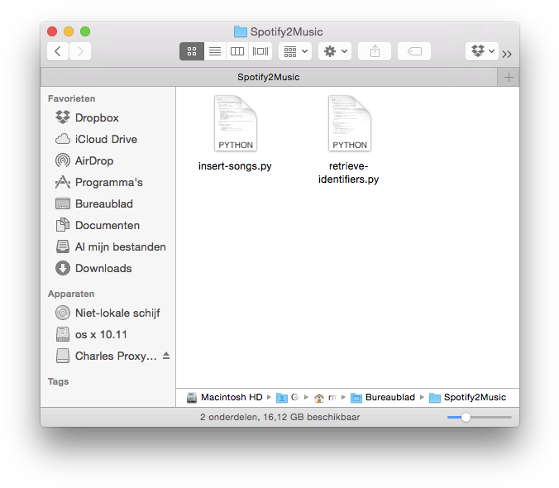Switch to column view
Viewport: 559px width, 488px height.
click(237, 51)
